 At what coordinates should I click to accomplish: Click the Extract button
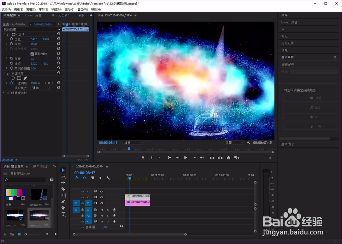(220, 158)
